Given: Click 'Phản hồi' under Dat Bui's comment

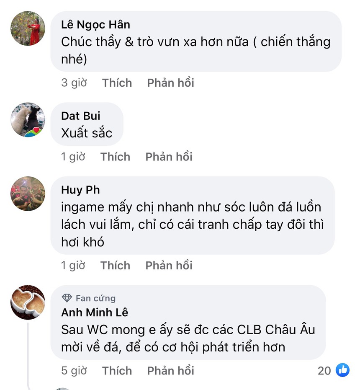Looking at the screenshot, I should 169,156.
